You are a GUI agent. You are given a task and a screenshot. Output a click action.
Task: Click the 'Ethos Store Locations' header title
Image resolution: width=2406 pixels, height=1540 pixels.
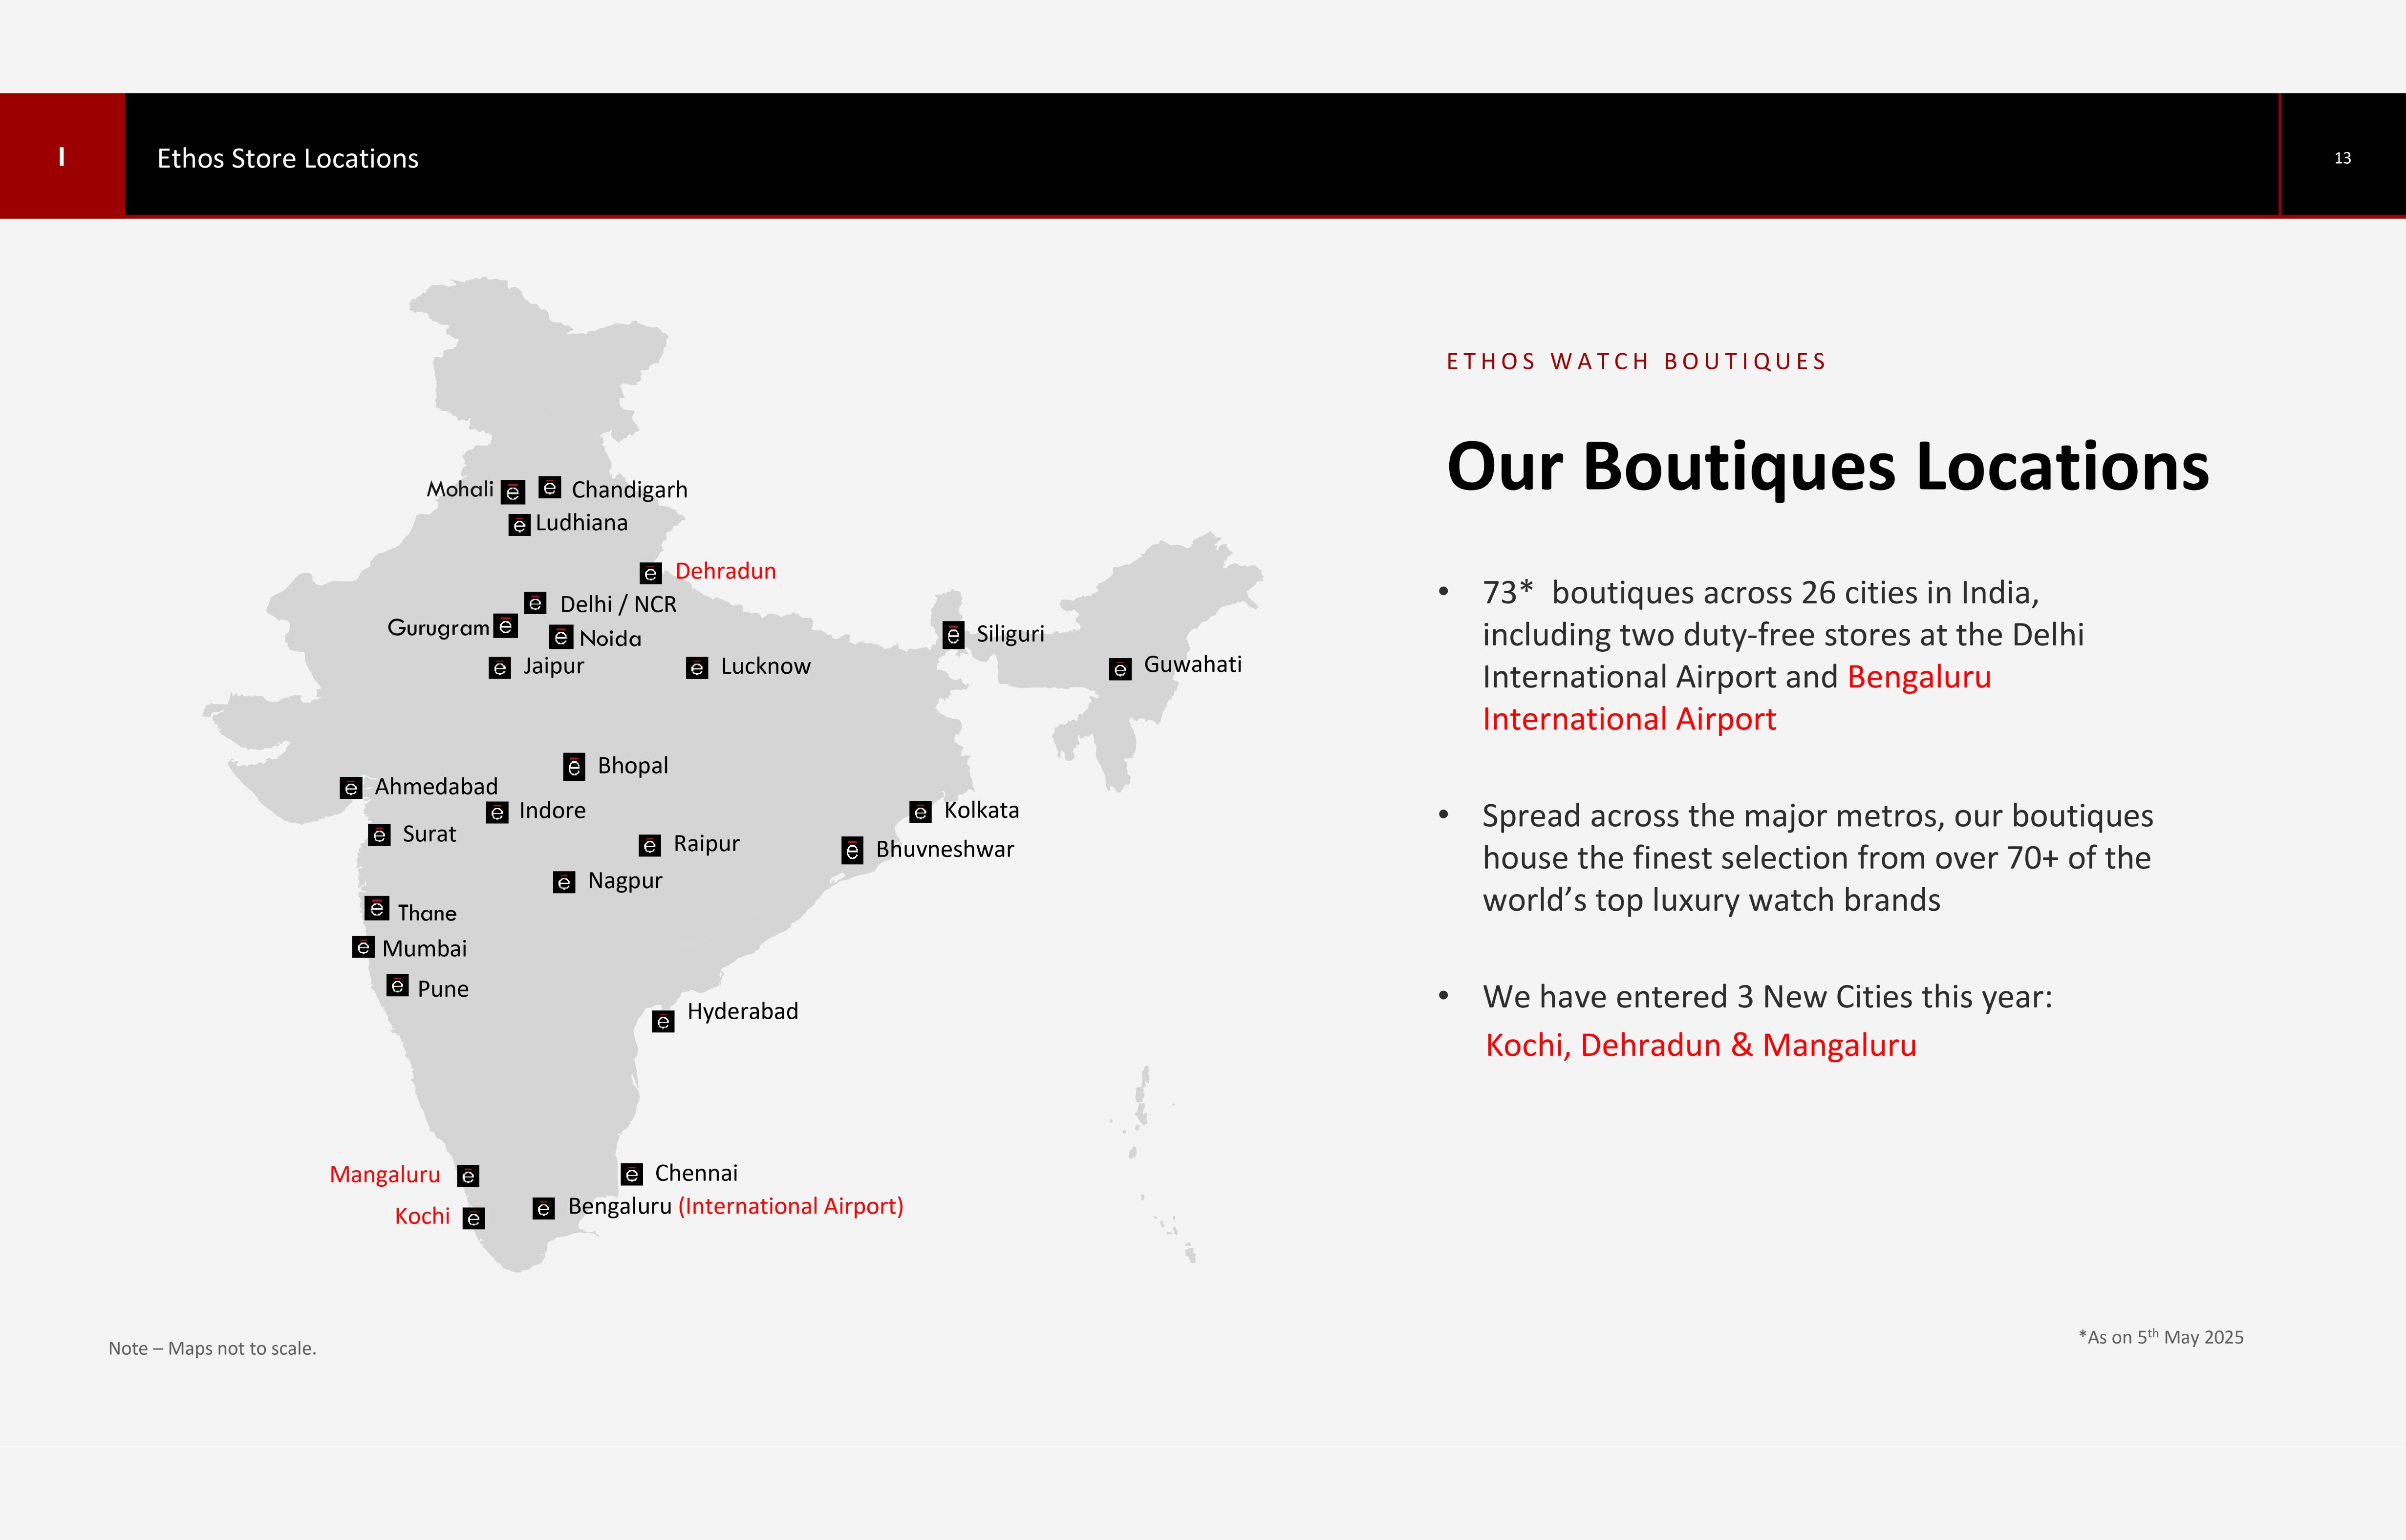288,159
